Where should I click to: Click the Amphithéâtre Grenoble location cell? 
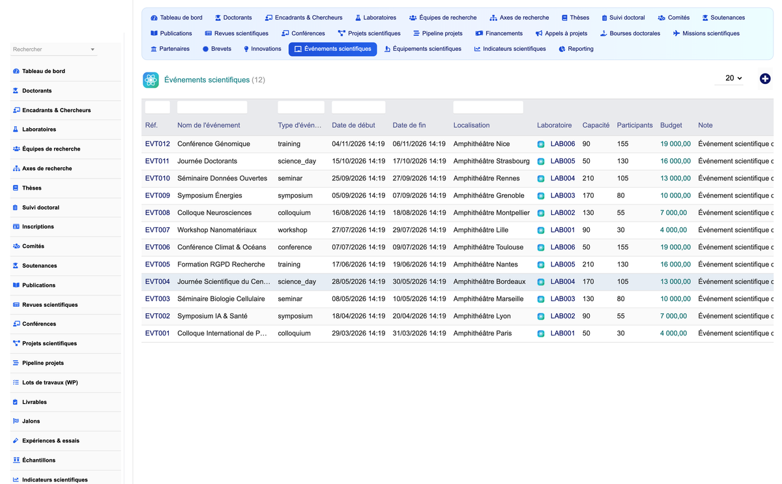click(x=489, y=195)
